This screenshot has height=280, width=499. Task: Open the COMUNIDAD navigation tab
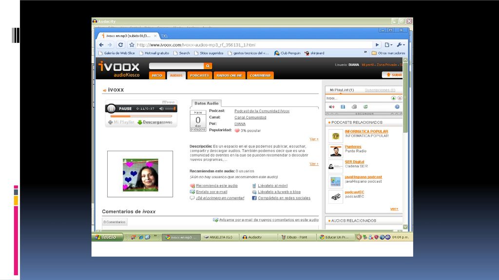(x=260, y=75)
